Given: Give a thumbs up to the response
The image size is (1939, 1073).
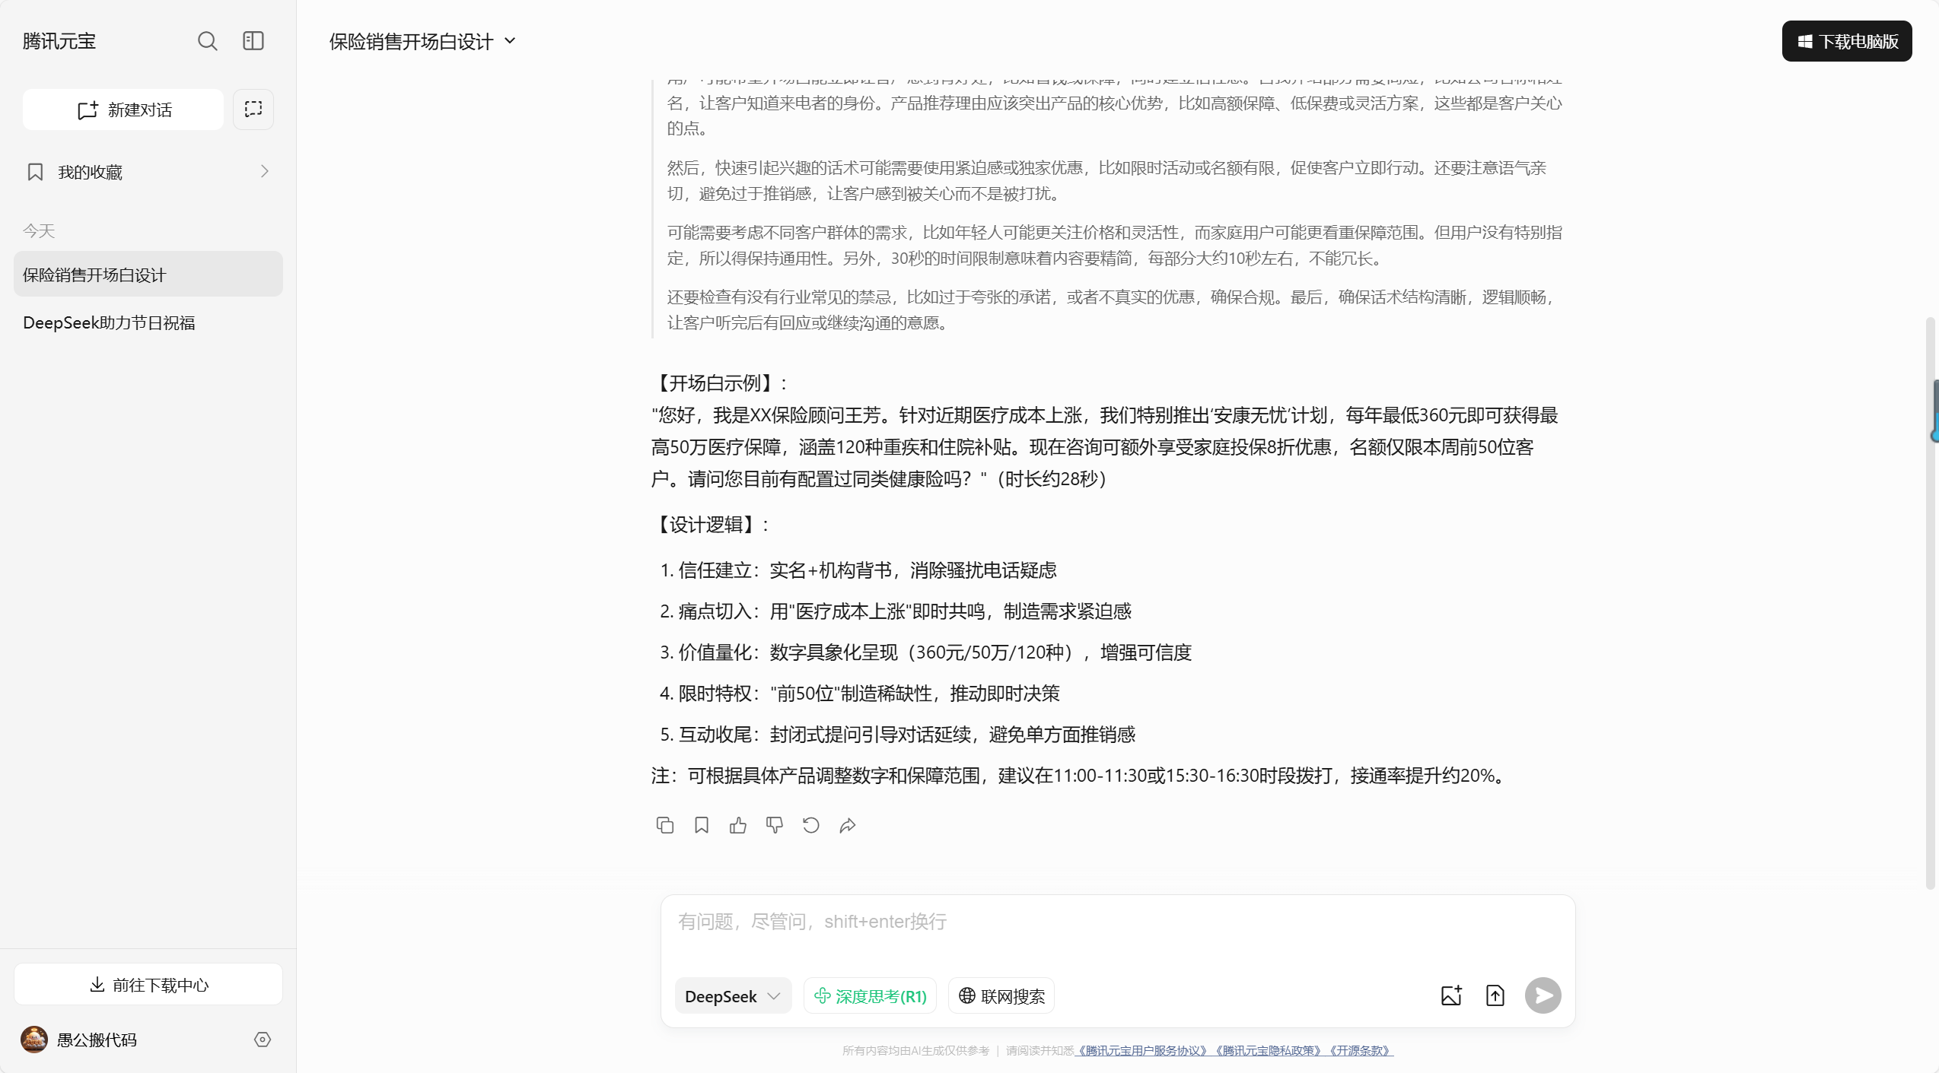Looking at the screenshot, I should [x=737, y=825].
